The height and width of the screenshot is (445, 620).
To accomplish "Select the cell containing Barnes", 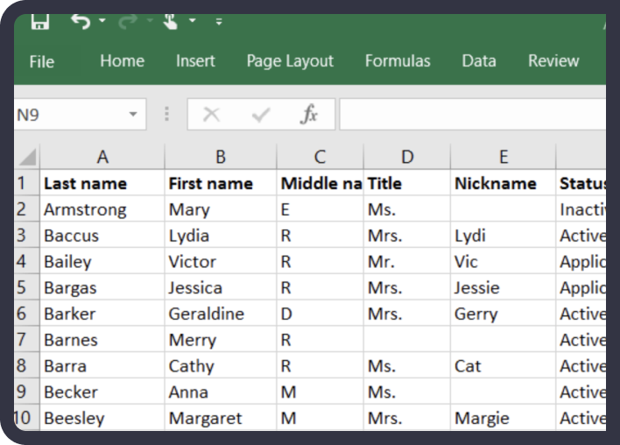I will 102,340.
